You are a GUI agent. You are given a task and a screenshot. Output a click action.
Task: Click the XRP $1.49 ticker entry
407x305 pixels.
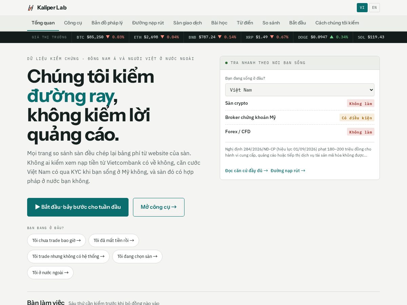[267, 37]
